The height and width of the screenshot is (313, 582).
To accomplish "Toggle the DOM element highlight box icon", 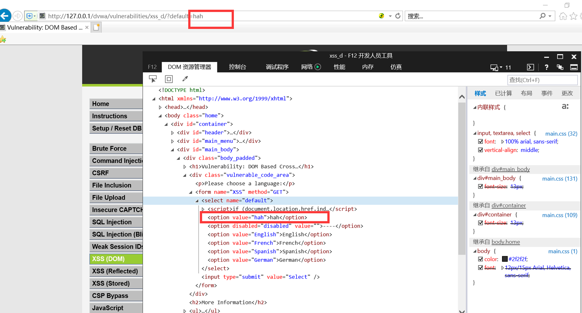I will [169, 79].
